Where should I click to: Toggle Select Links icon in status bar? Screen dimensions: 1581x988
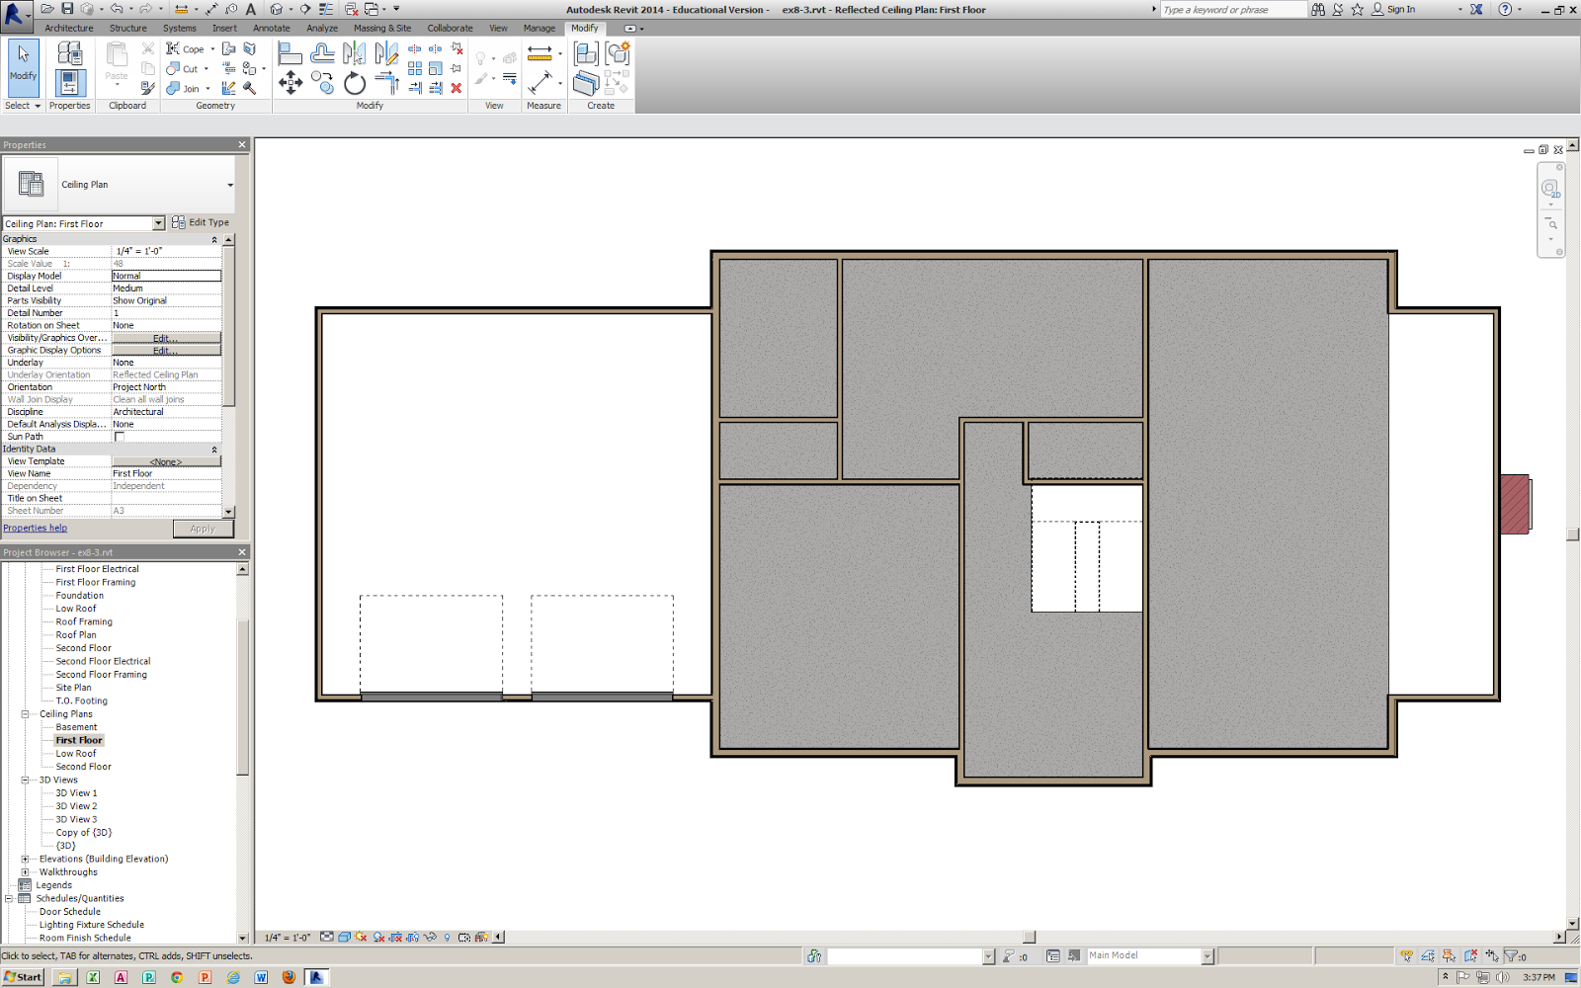1406,955
